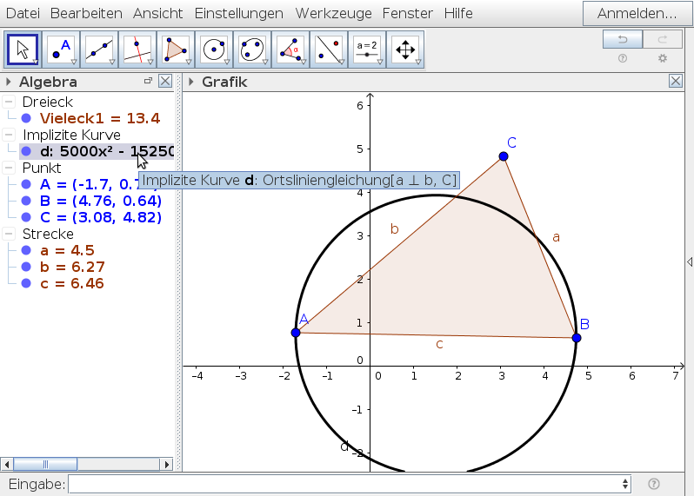Close the Algebra panel

[165, 82]
